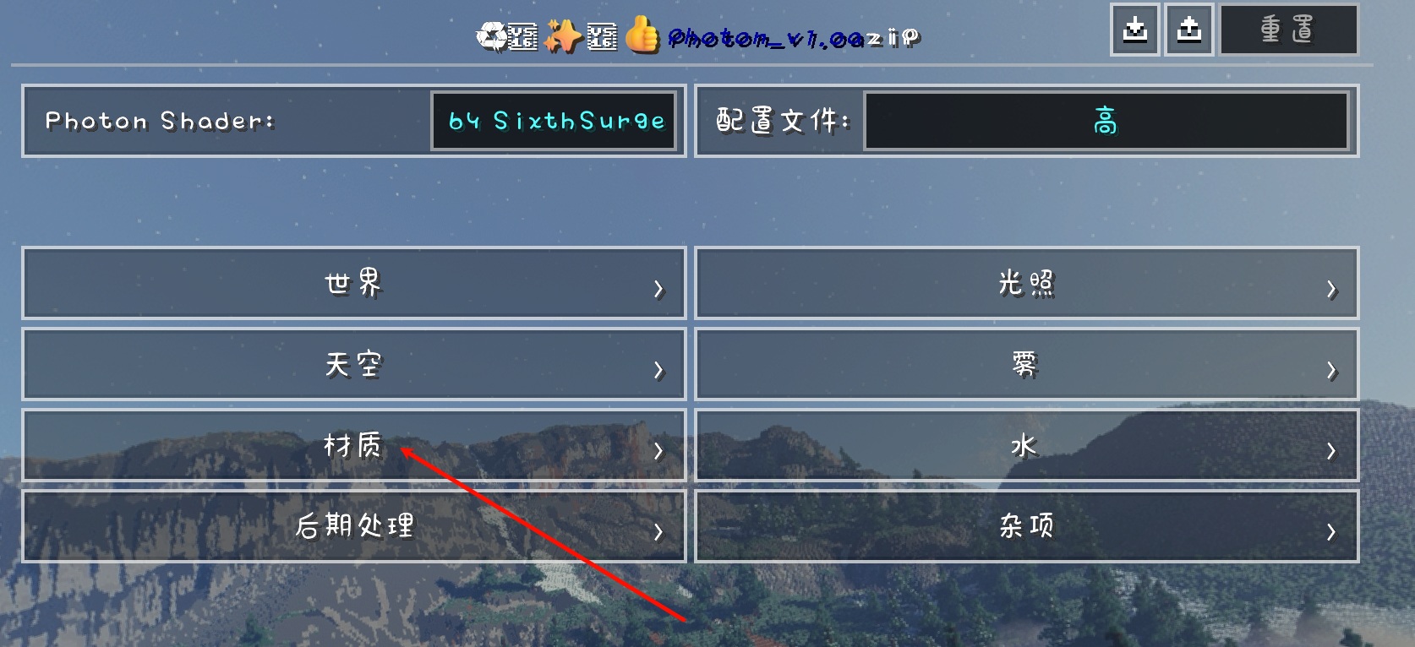Expand the chevron on the 光照 row

point(1331,289)
